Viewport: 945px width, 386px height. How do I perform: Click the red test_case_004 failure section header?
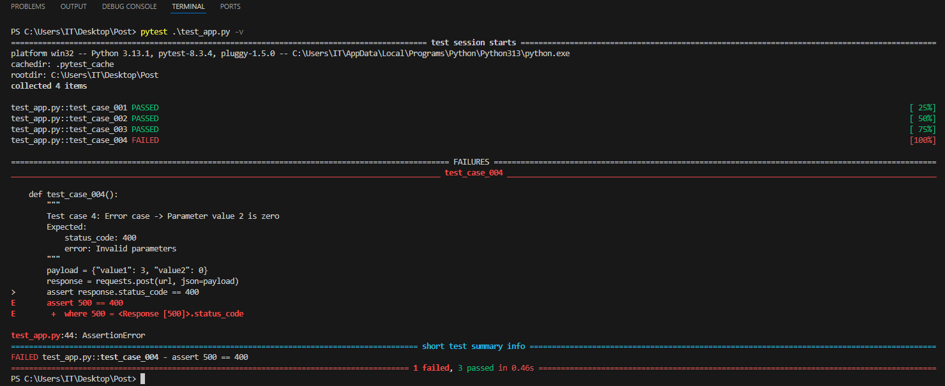pyautogui.click(x=474, y=172)
